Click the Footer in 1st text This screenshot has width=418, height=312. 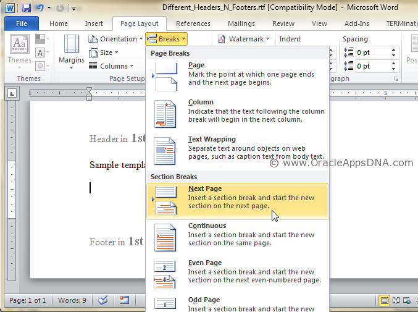click(x=117, y=242)
